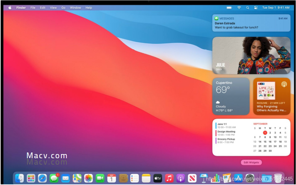The image size is (296, 185).
Task: Open the Finder menu in the menu bar
Action: click(21, 8)
